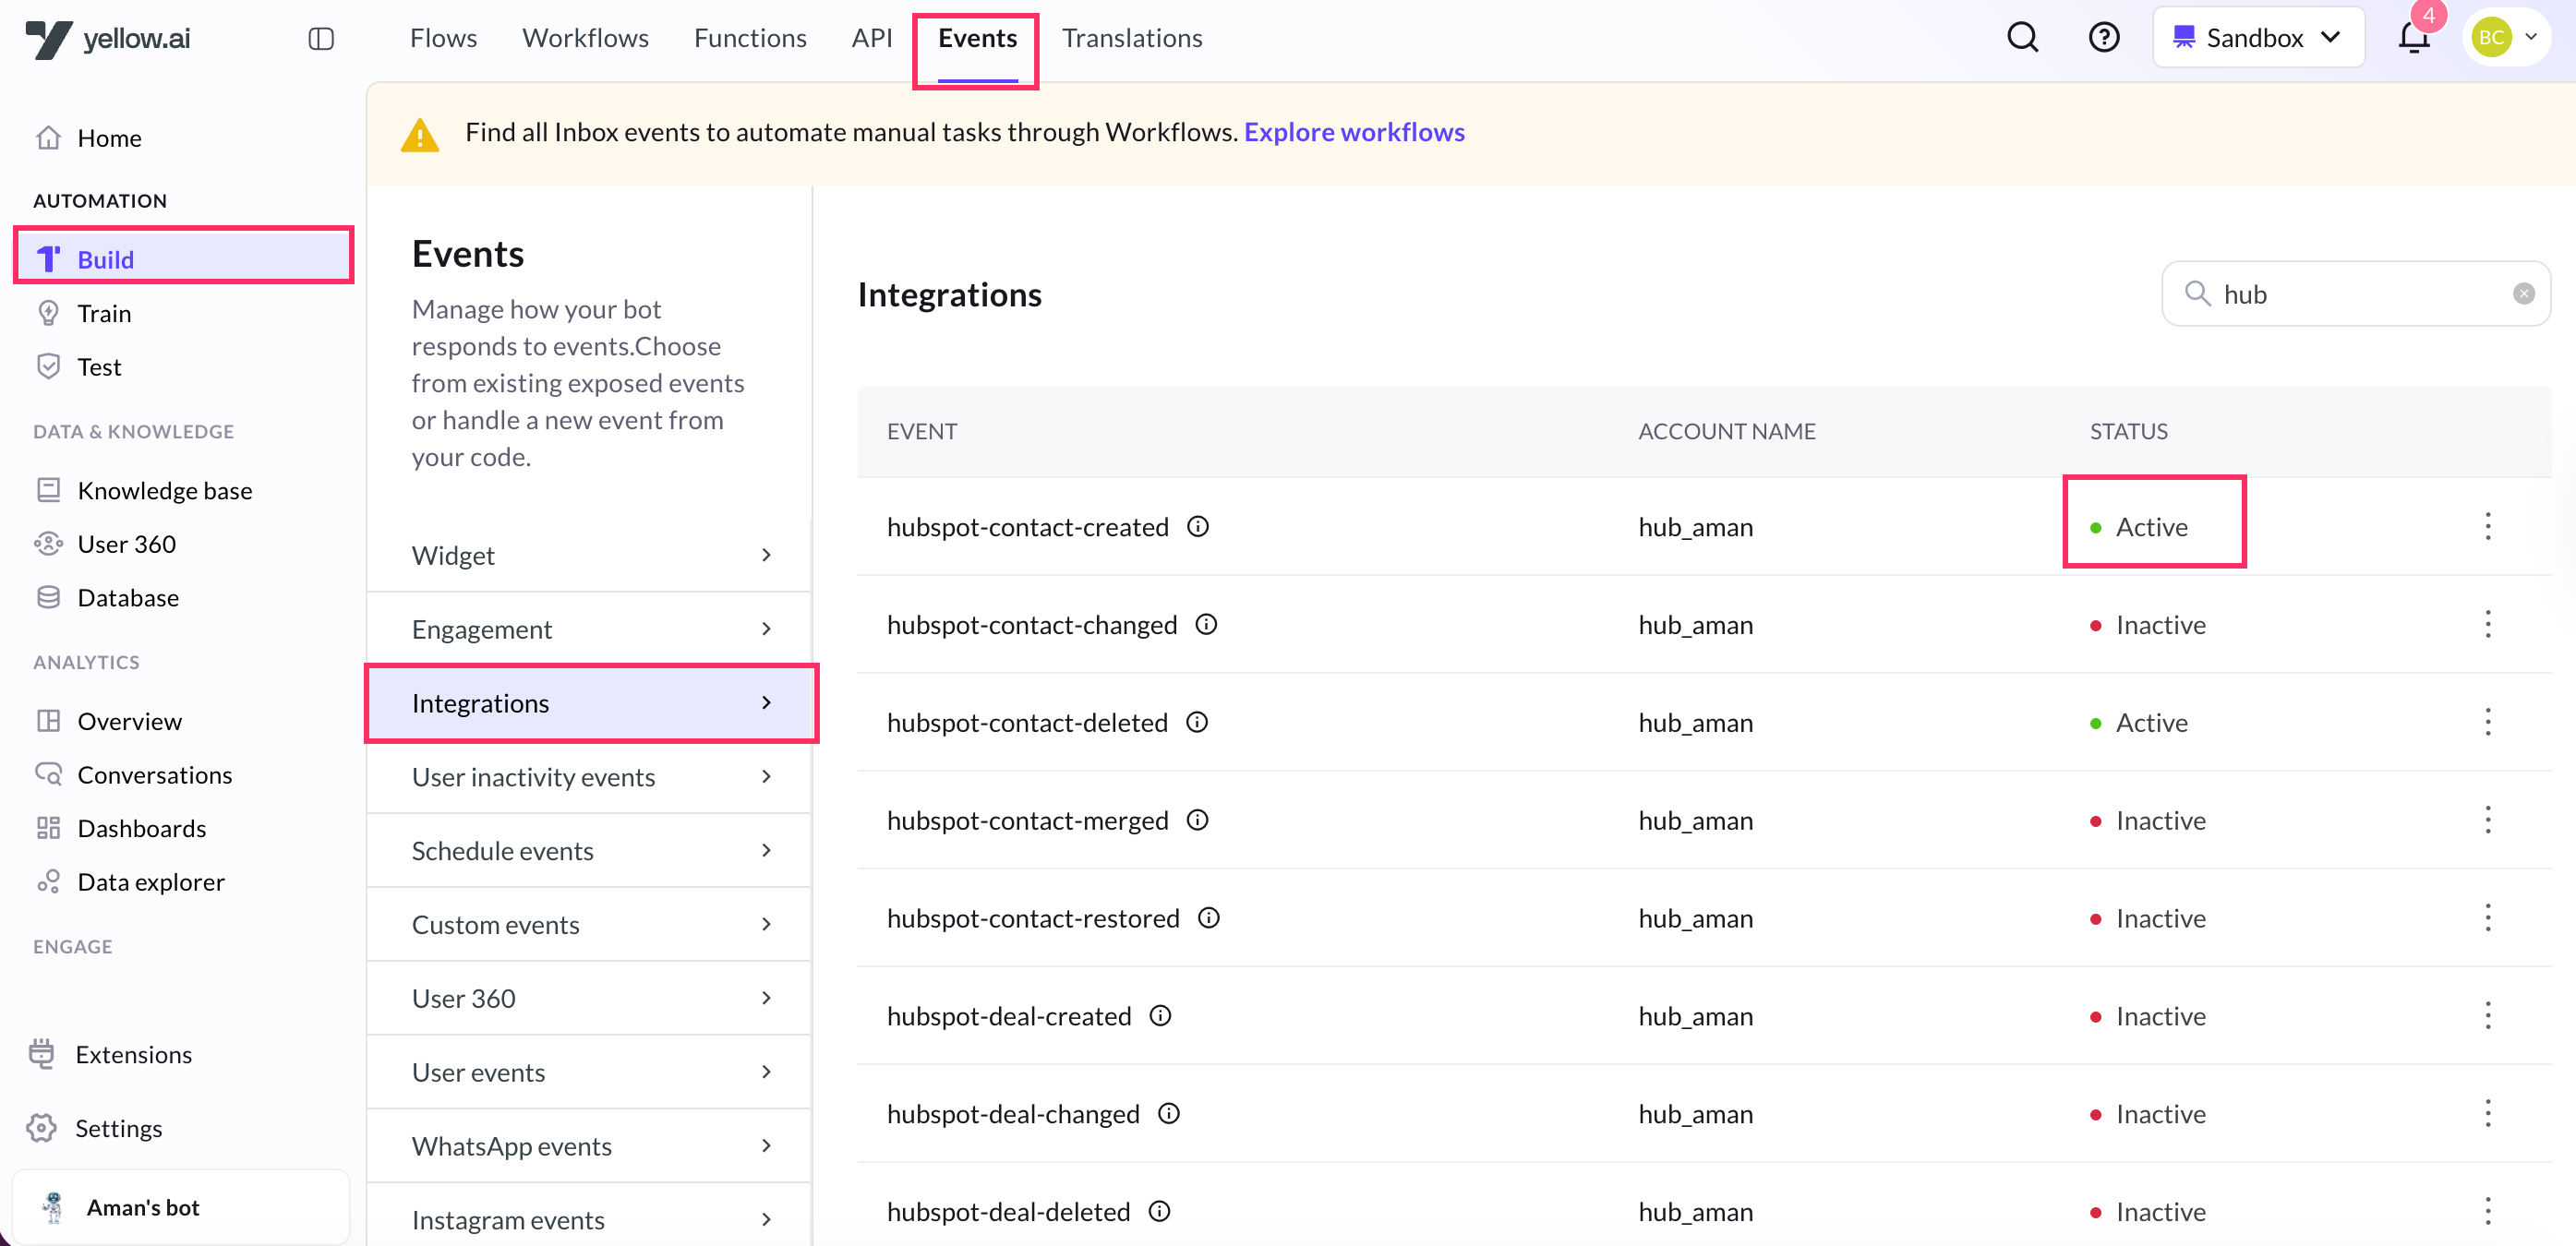Expand the Widget events category
Image resolution: width=2576 pixels, height=1246 pixels.
click(x=589, y=555)
